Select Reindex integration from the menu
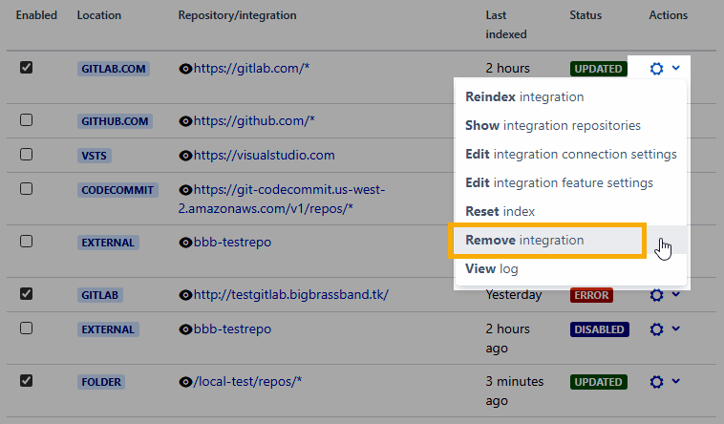724x424 pixels. pyautogui.click(x=523, y=96)
